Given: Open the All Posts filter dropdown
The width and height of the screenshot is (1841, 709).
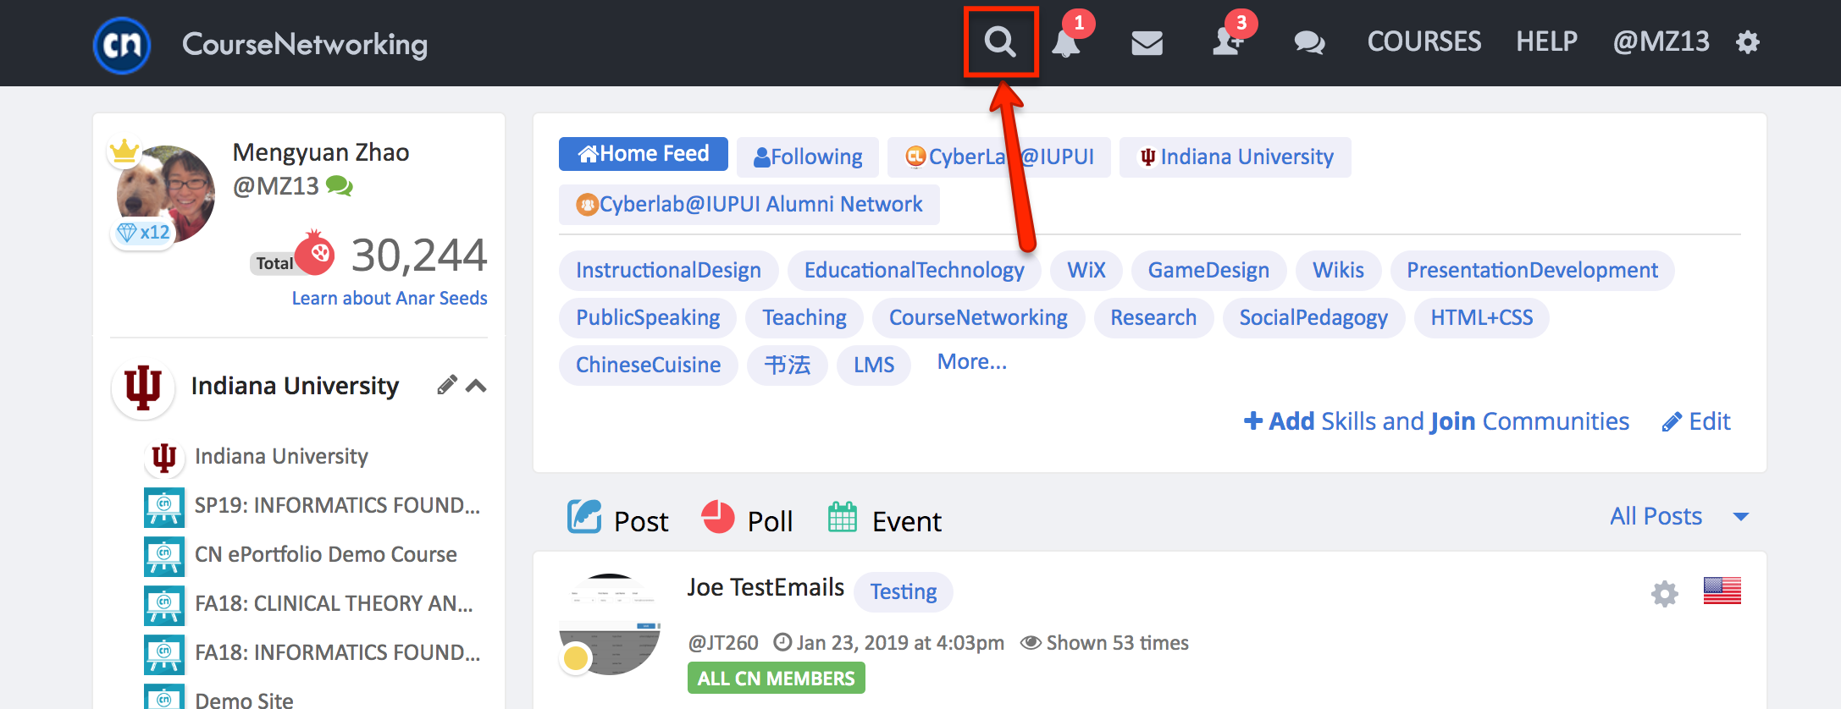Looking at the screenshot, I should 1679,516.
